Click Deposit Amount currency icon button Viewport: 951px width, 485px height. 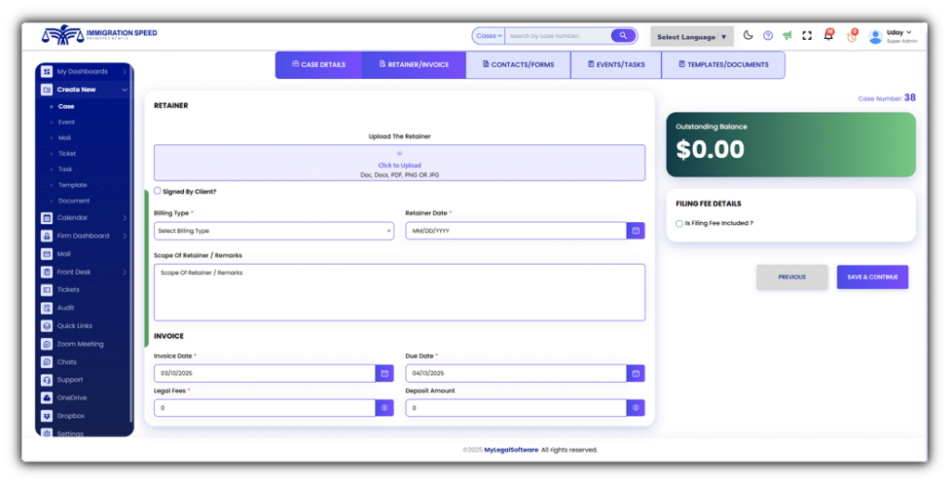tap(635, 408)
